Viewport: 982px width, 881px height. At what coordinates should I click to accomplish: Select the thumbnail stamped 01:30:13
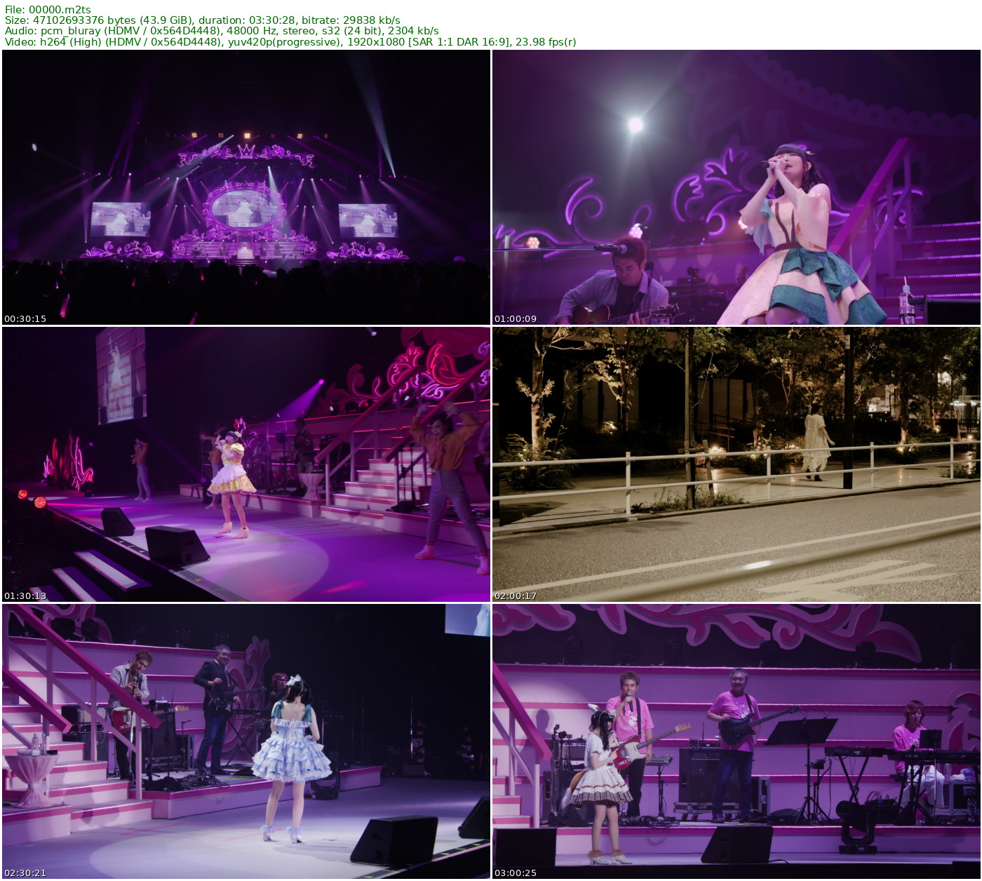[x=246, y=464]
